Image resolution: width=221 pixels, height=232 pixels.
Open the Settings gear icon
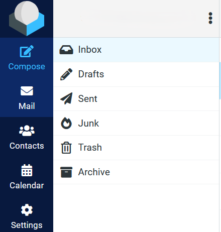[x=27, y=210]
